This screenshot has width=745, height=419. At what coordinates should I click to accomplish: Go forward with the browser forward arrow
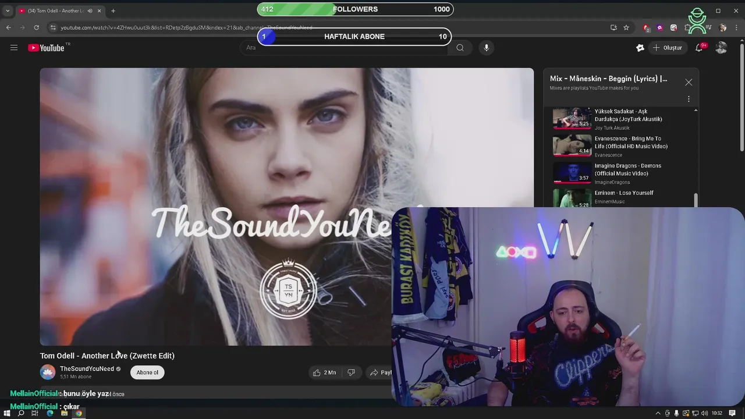[x=22, y=27]
